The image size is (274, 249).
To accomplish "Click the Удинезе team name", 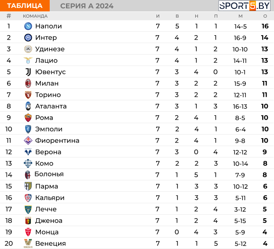I will coord(50,49).
